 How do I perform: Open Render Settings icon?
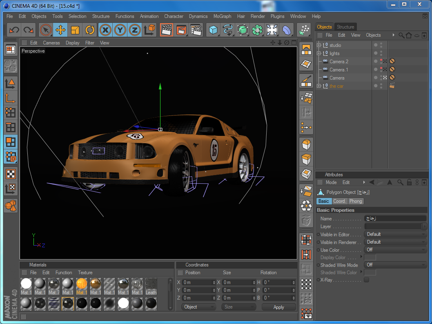coord(196,30)
